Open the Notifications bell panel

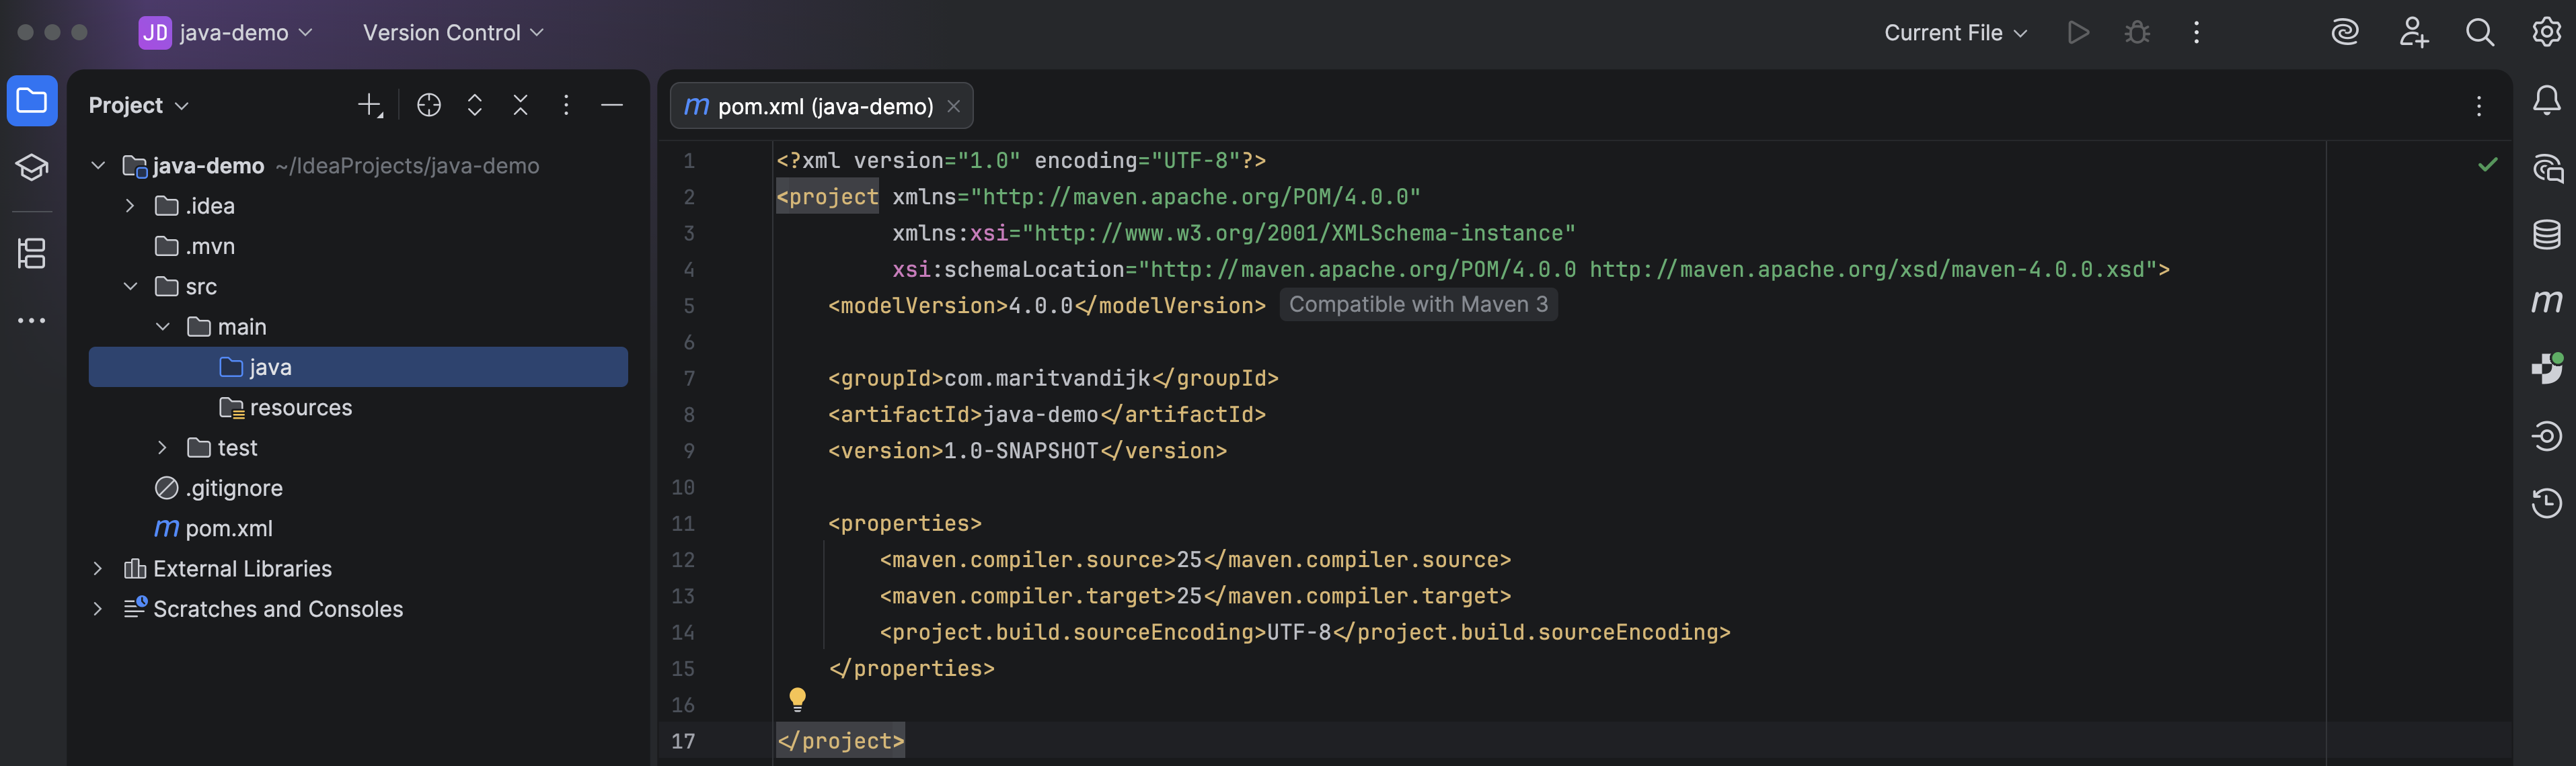tap(2546, 101)
